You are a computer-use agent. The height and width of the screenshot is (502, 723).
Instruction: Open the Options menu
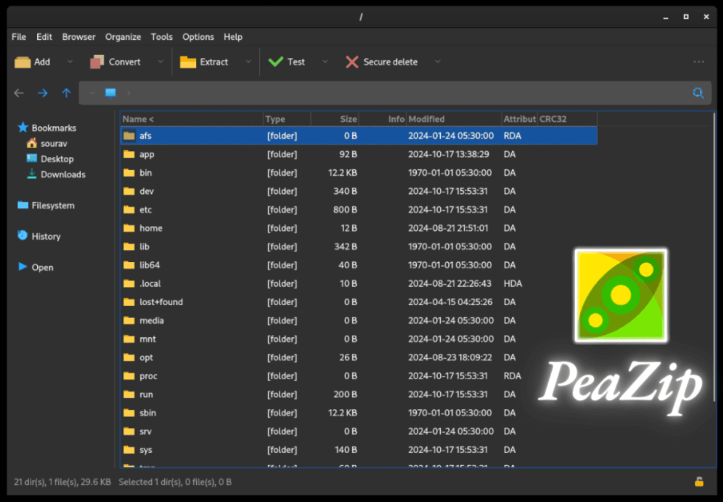pos(198,36)
